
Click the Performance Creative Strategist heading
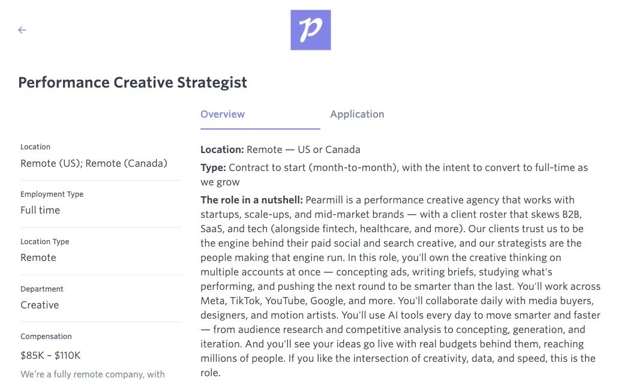pos(133,82)
